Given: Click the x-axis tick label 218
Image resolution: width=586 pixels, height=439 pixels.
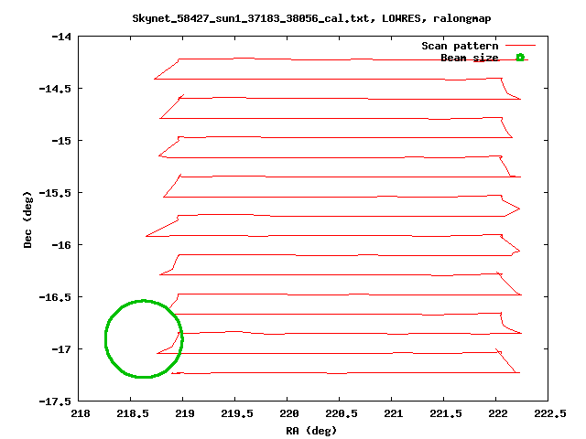Looking at the screenshot, I should [81, 413].
